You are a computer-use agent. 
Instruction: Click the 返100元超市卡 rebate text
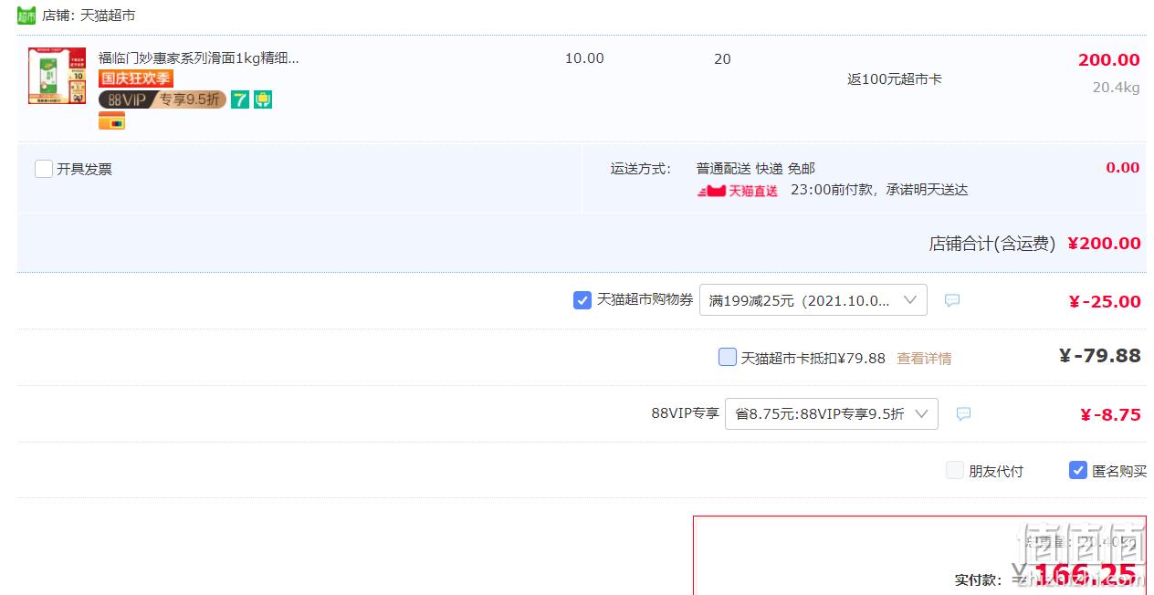click(895, 79)
